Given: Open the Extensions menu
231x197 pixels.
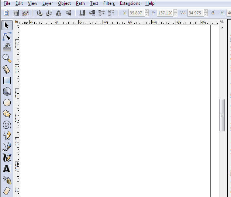Looking at the screenshot, I should [130, 3].
